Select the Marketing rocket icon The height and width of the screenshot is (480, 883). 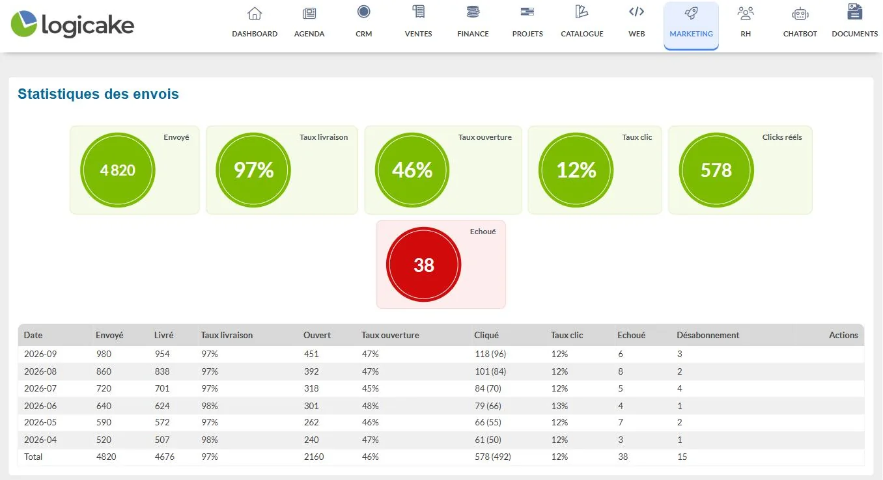coord(691,13)
